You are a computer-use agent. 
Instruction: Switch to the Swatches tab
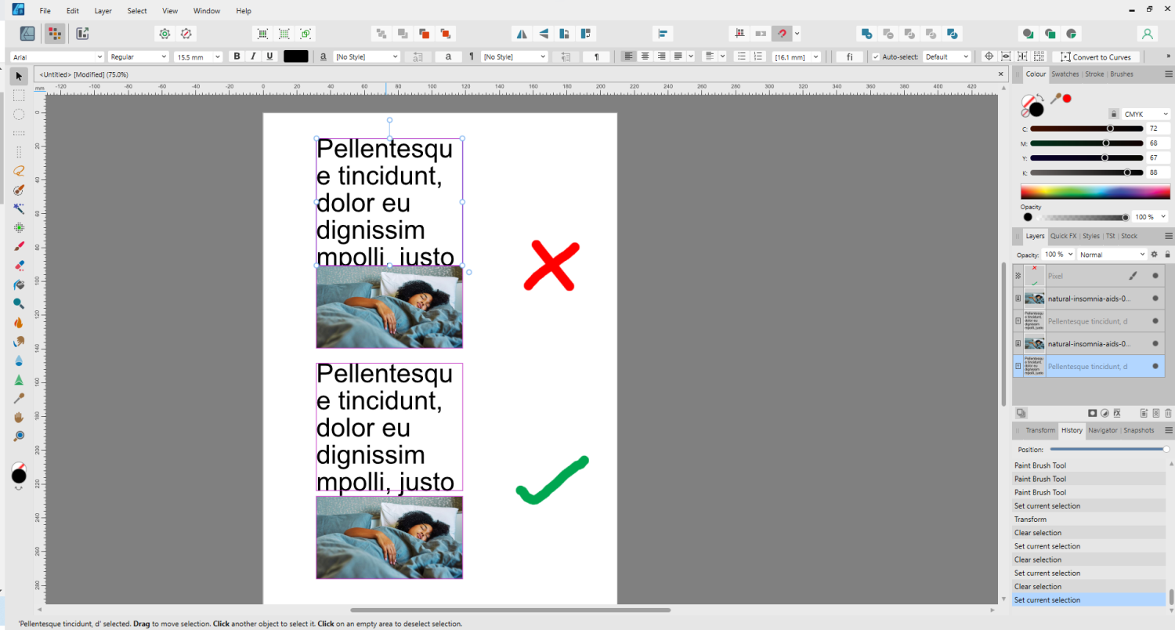[x=1065, y=74]
